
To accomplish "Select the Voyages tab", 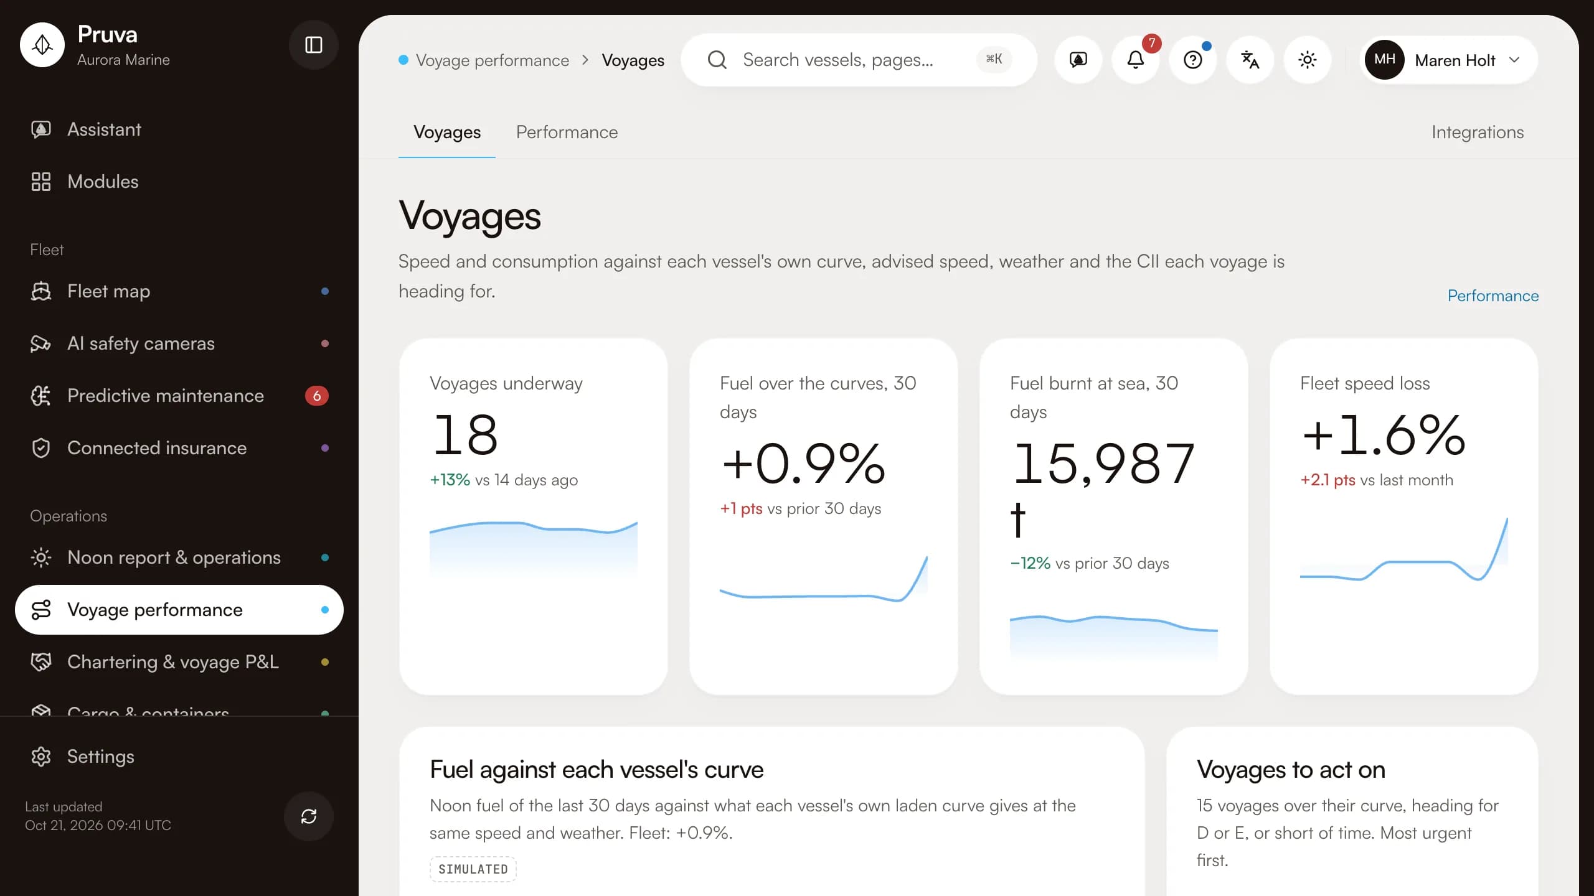I will pyautogui.click(x=447, y=132).
